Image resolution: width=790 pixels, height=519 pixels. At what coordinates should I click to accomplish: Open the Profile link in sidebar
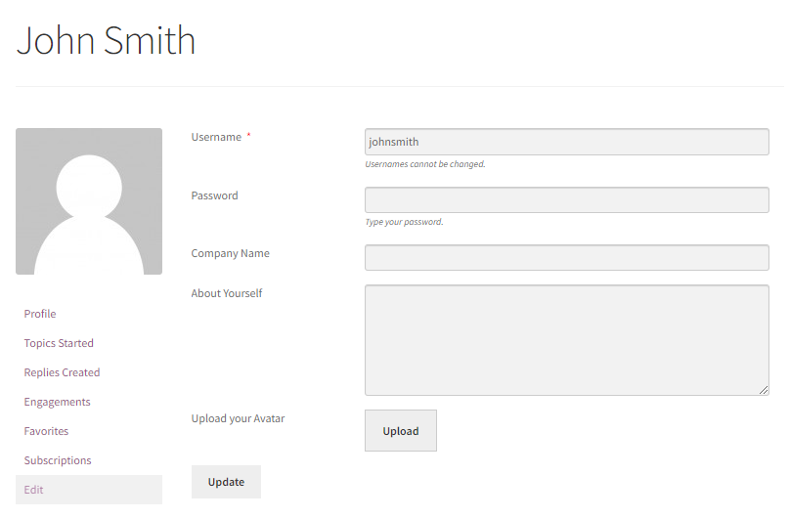click(40, 314)
